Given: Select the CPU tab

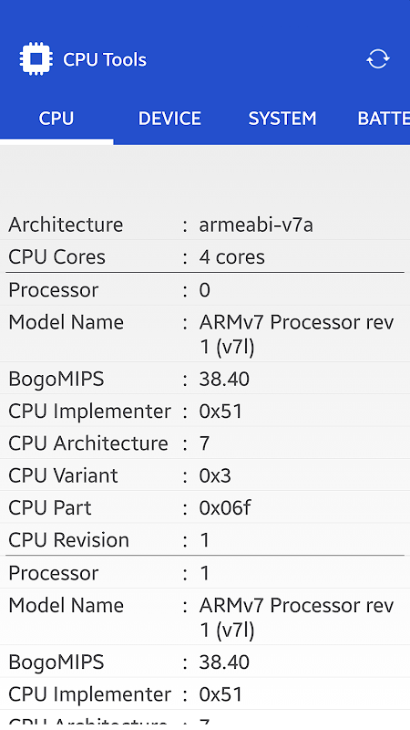Looking at the screenshot, I should click(56, 119).
